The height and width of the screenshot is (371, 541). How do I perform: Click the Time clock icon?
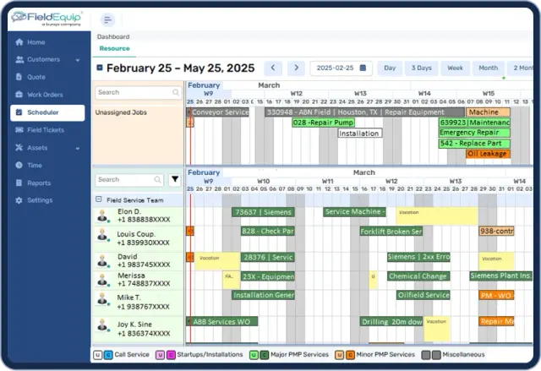click(19, 165)
